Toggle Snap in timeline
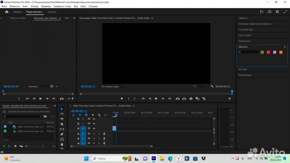The image size is (290, 163). (x=80, y=115)
